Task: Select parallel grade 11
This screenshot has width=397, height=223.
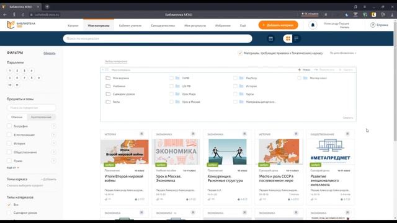Action: click(17, 85)
